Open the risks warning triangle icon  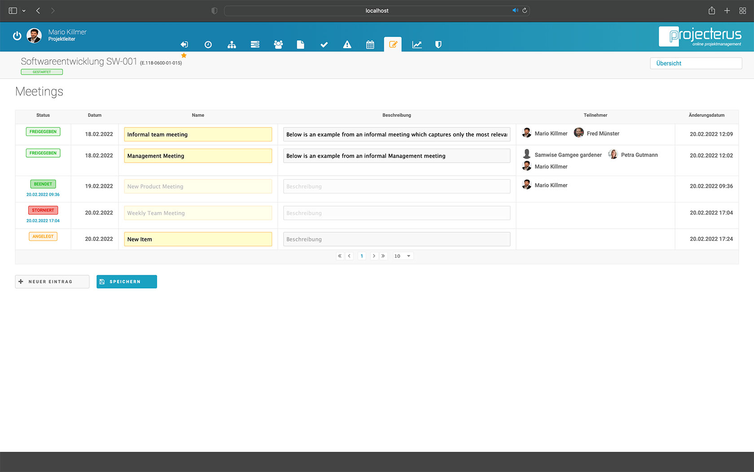coord(347,44)
